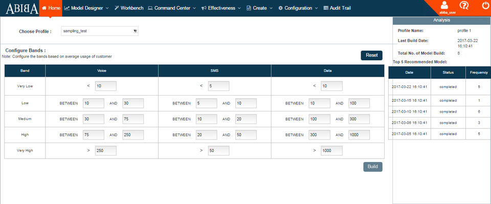This screenshot has width=491, height=204.
Task: Edit Medium SMS lower bound field
Action: click(x=206, y=119)
